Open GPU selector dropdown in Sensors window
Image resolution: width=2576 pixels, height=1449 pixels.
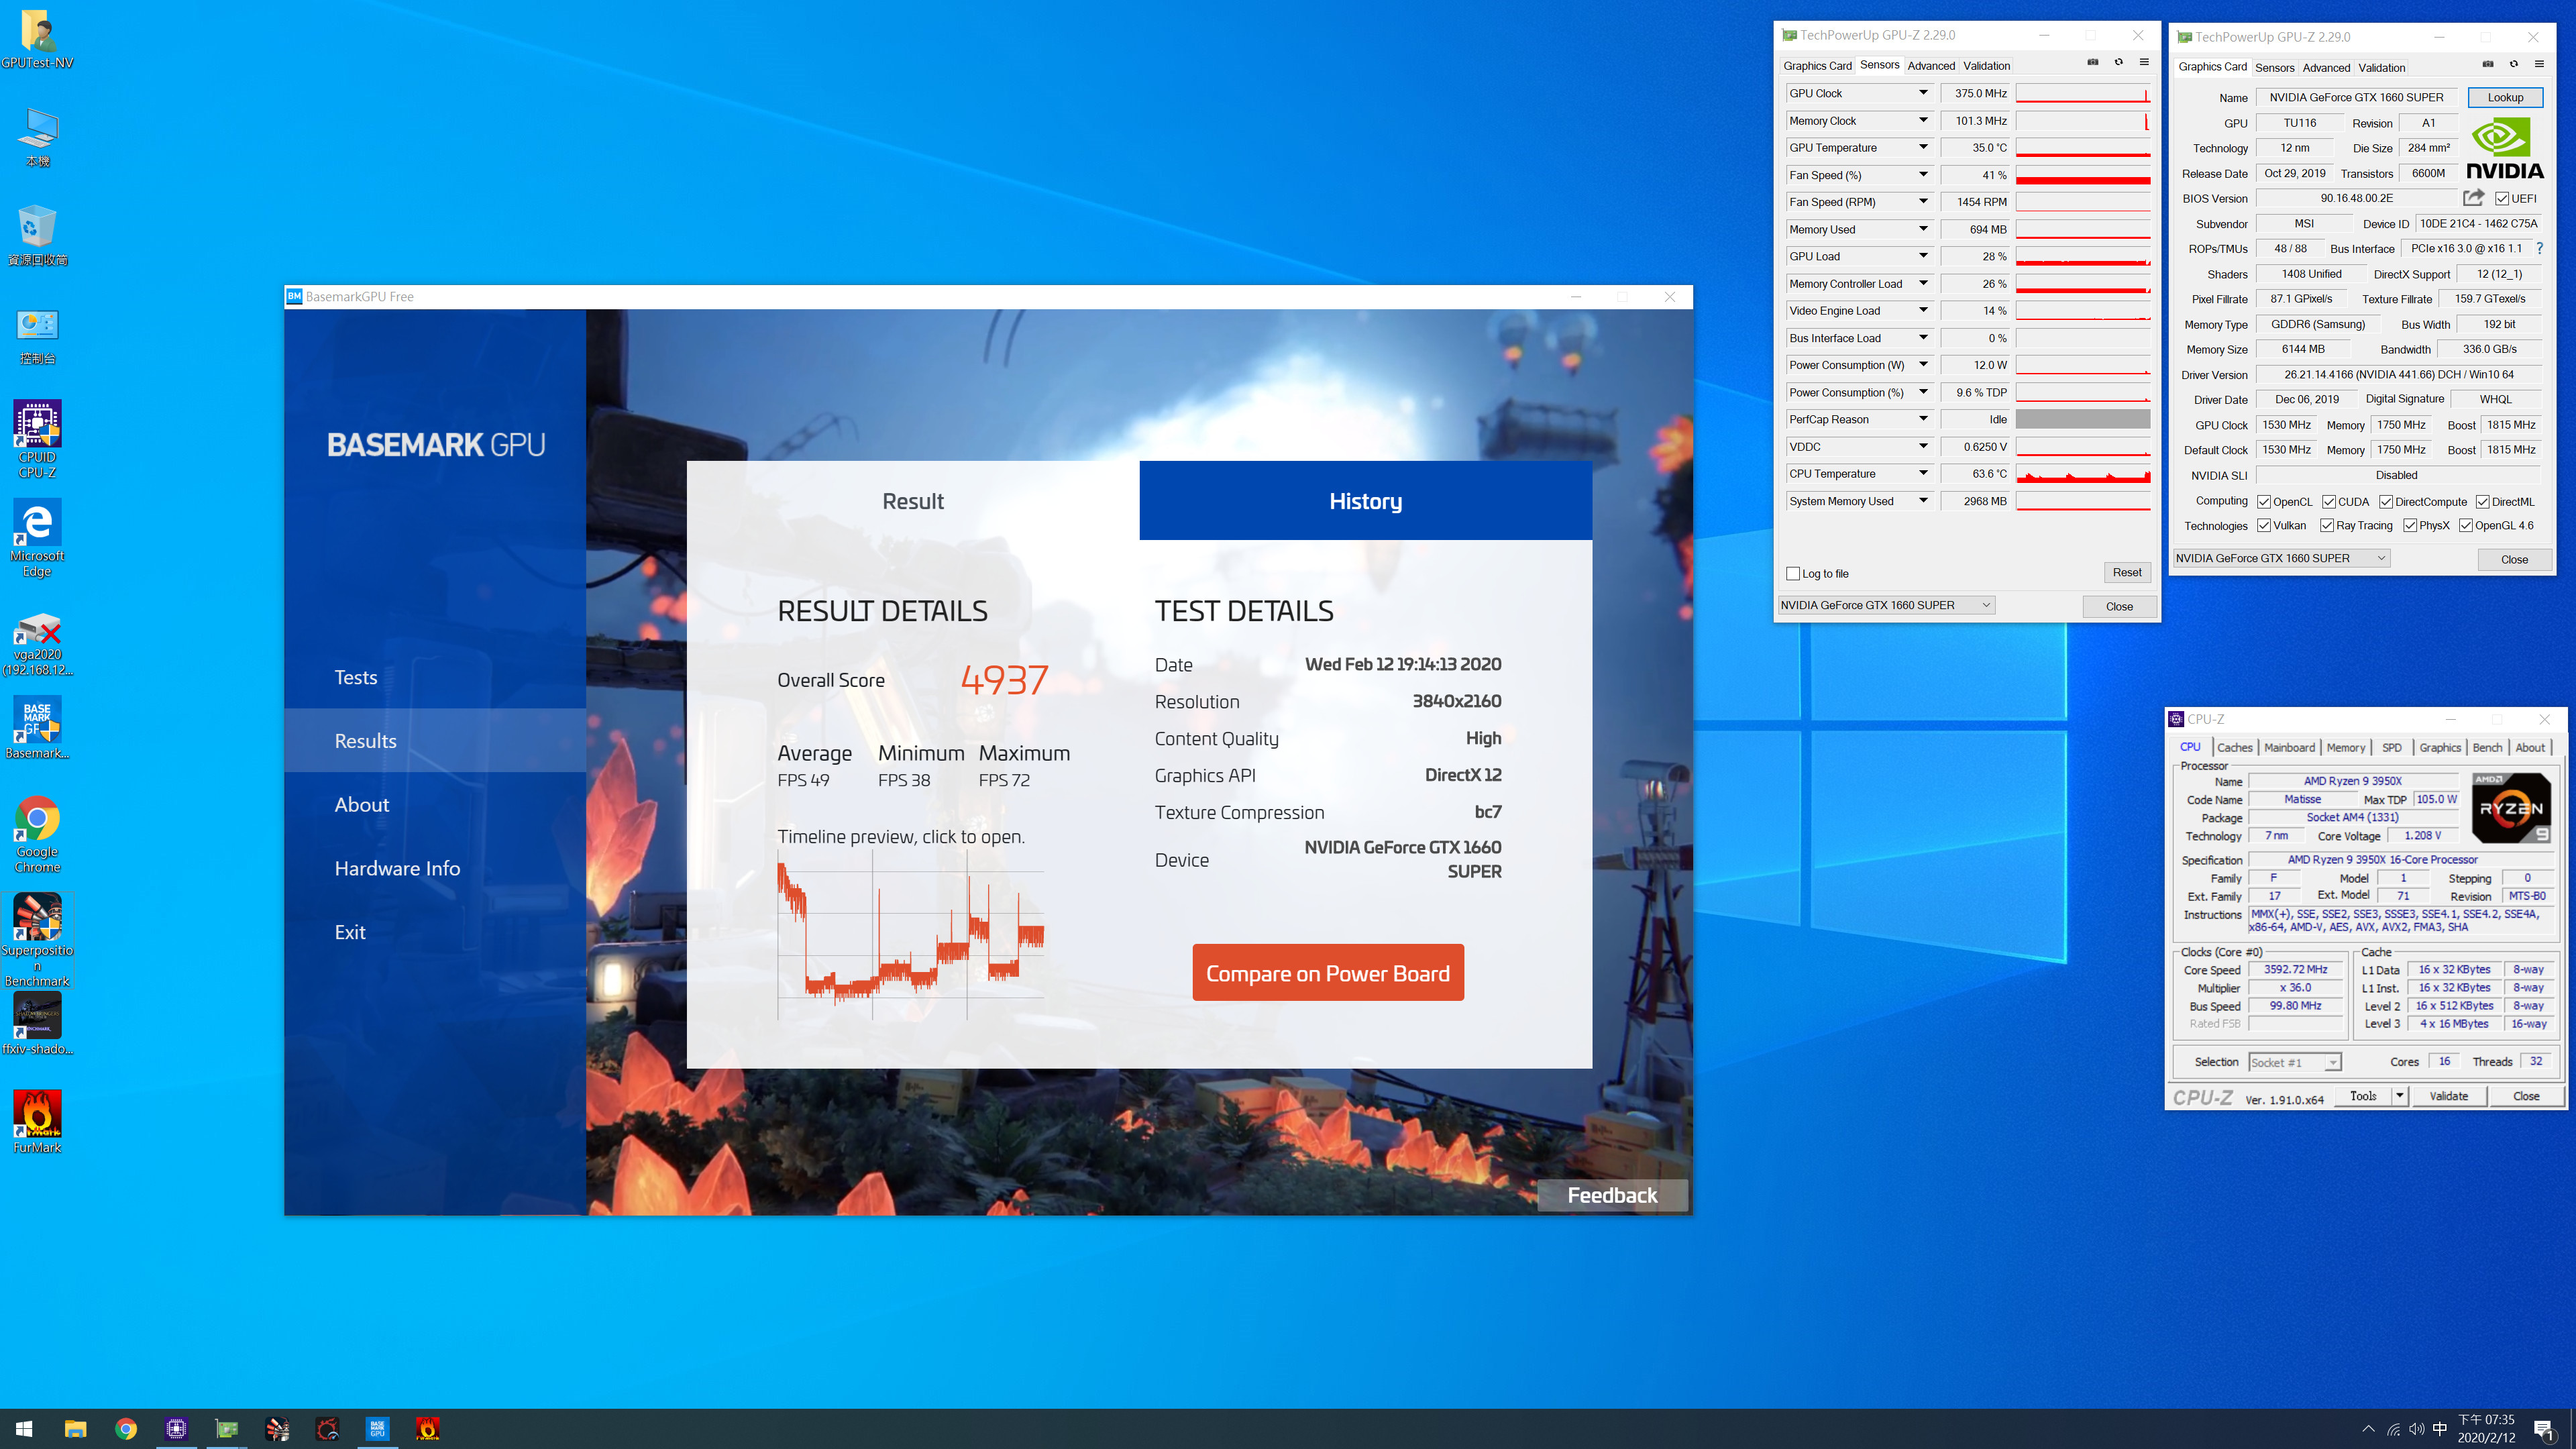coord(1886,605)
